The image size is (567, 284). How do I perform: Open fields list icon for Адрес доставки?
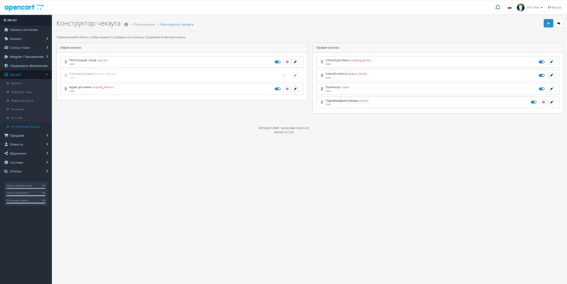coord(287,89)
